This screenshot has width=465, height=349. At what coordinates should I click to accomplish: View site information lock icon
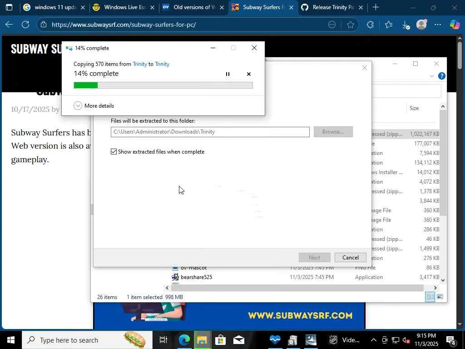click(x=44, y=25)
